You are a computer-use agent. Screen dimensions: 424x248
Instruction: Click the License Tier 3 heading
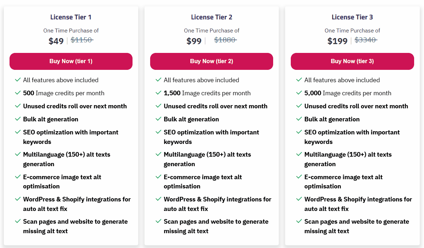[352, 17]
